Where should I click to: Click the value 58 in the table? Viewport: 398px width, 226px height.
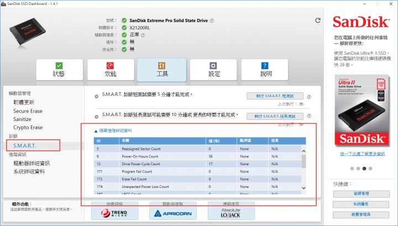point(211,156)
